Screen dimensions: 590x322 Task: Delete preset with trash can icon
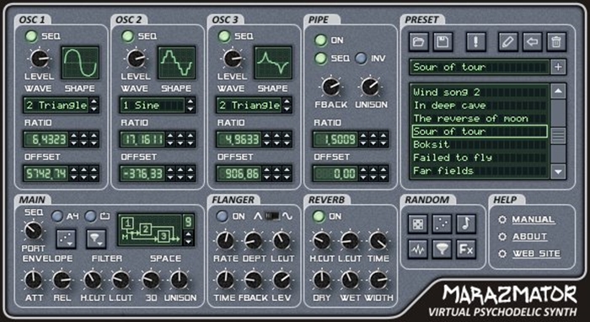(x=556, y=41)
